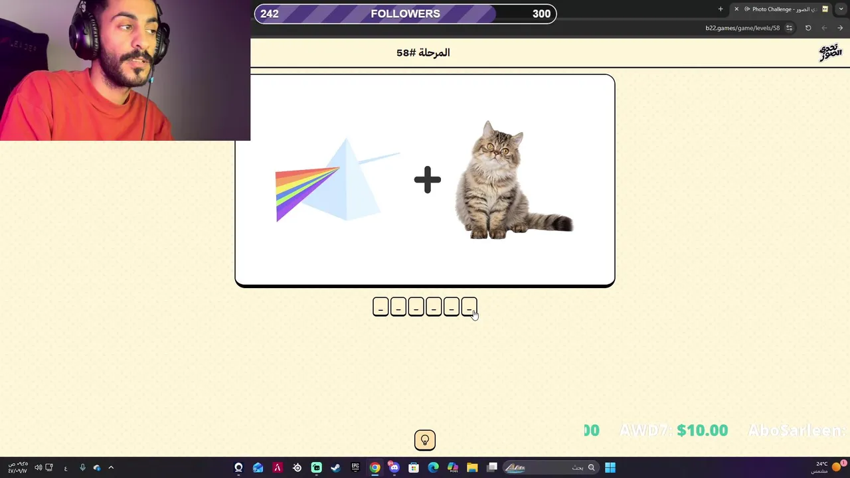The height and width of the screenshot is (478, 850).
Task: Open Microsoft Store from the taskbar
Action: tap(414, 467)
